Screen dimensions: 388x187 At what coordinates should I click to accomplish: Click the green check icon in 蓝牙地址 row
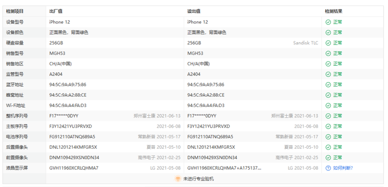(x=328, y=85)
